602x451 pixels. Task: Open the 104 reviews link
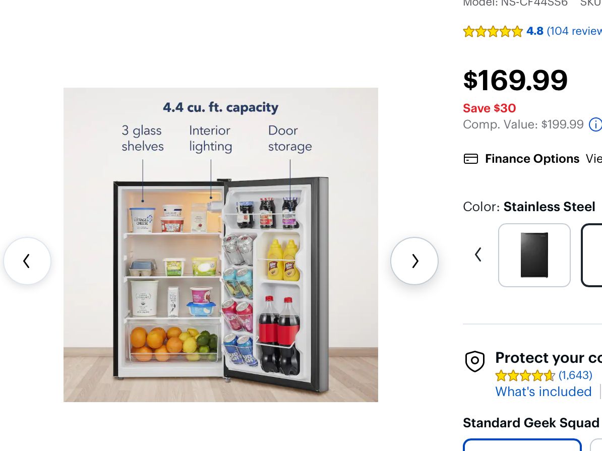coord(575,31)
